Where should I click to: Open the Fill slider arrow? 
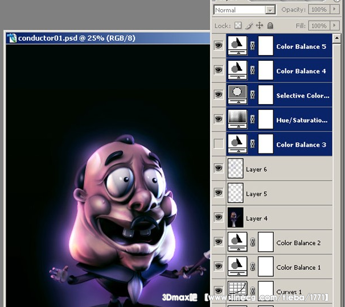point(335,26)
